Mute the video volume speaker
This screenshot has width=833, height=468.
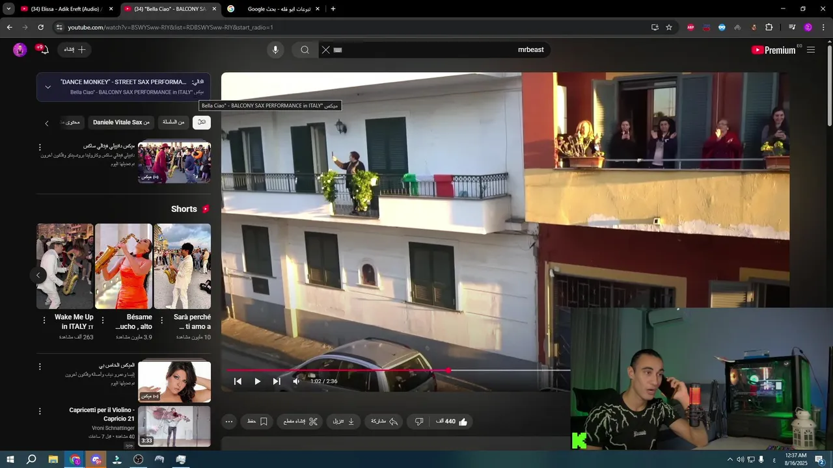[296, 382]
